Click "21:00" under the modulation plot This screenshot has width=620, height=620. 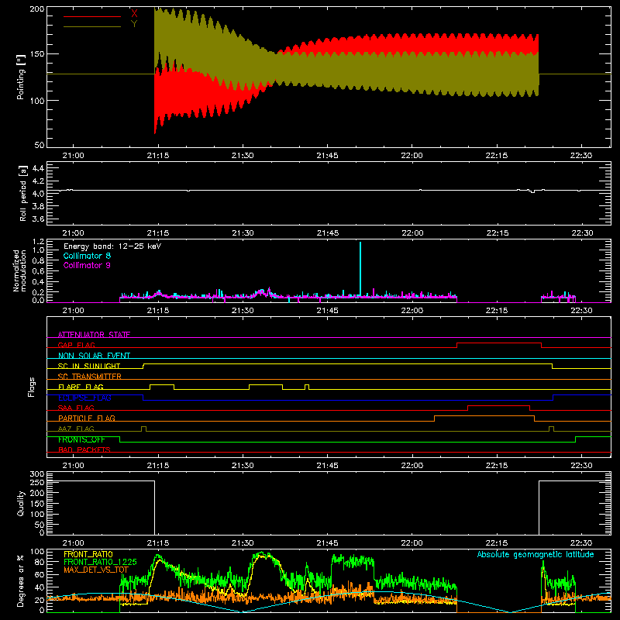[x=73, y=311]
